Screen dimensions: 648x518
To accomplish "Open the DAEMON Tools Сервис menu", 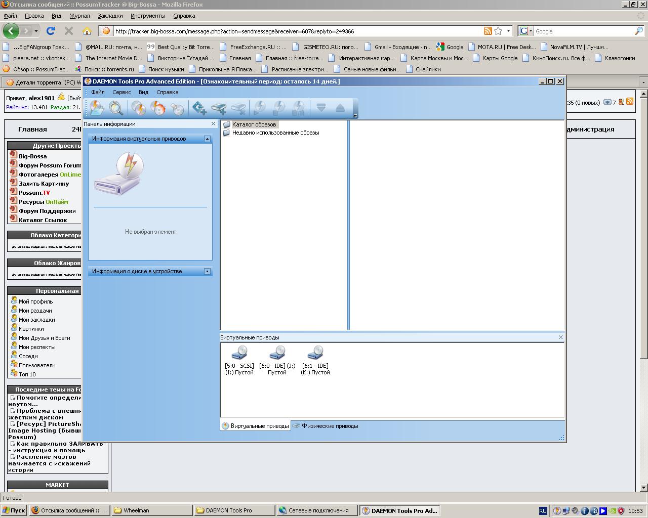I will click(121, 92).
